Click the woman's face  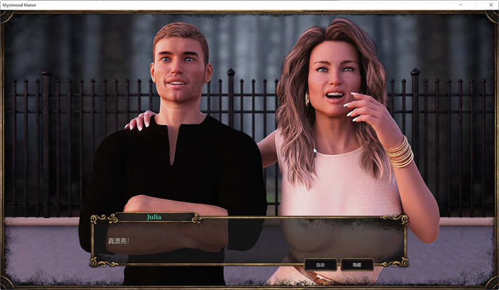coord(332,79)
